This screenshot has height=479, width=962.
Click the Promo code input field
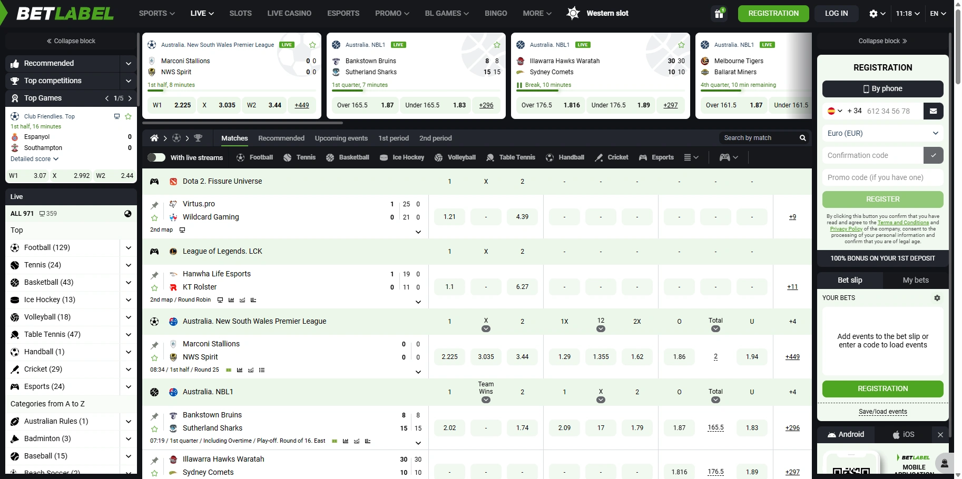882,177
